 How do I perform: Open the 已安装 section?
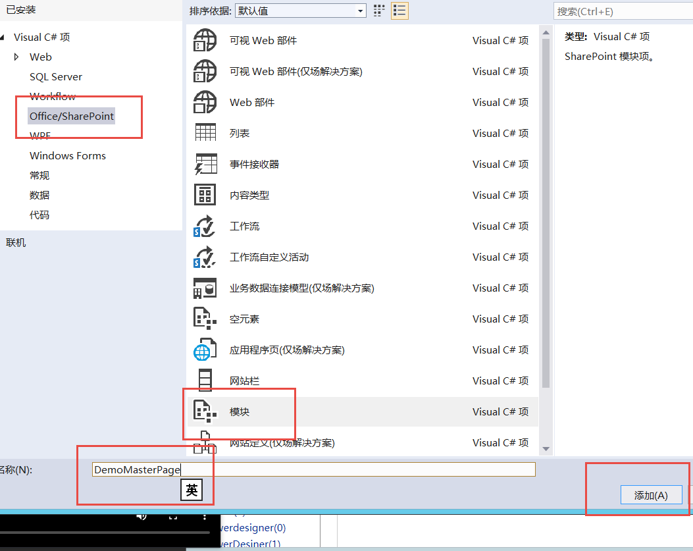click(21, 10)
